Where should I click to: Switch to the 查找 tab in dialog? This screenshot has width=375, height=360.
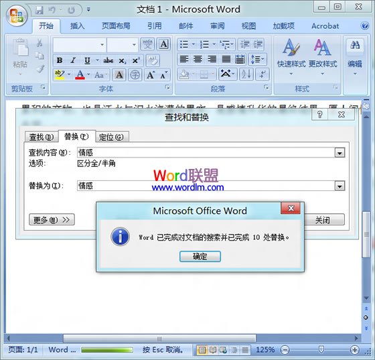click(42, 137)
